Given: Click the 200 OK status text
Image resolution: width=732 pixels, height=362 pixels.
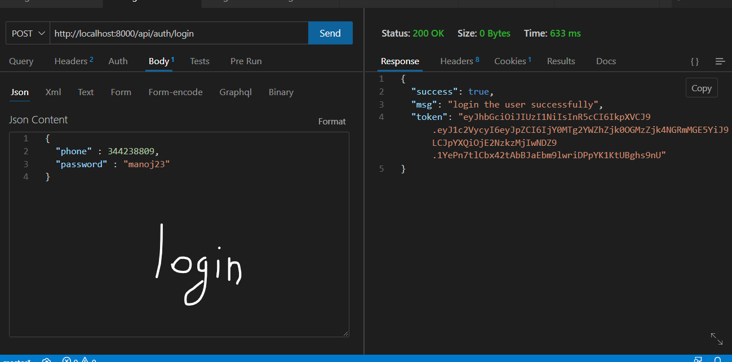Looking at the screenshot, I should [428, 33].
